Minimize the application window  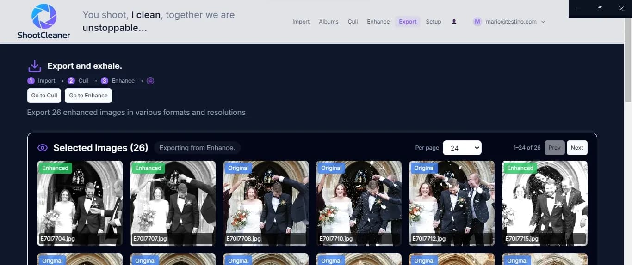(x=579, y=9)
